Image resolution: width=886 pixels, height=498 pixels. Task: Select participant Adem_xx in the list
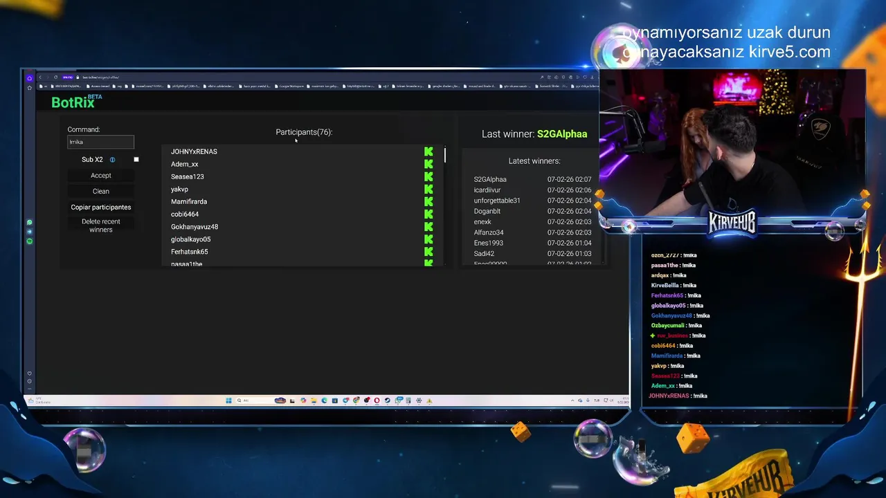pyautogui.click(x=185, y=164)
